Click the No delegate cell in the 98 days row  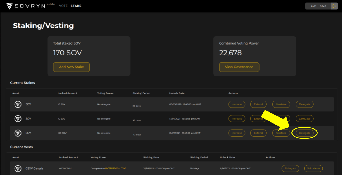(x=104, y=119)
